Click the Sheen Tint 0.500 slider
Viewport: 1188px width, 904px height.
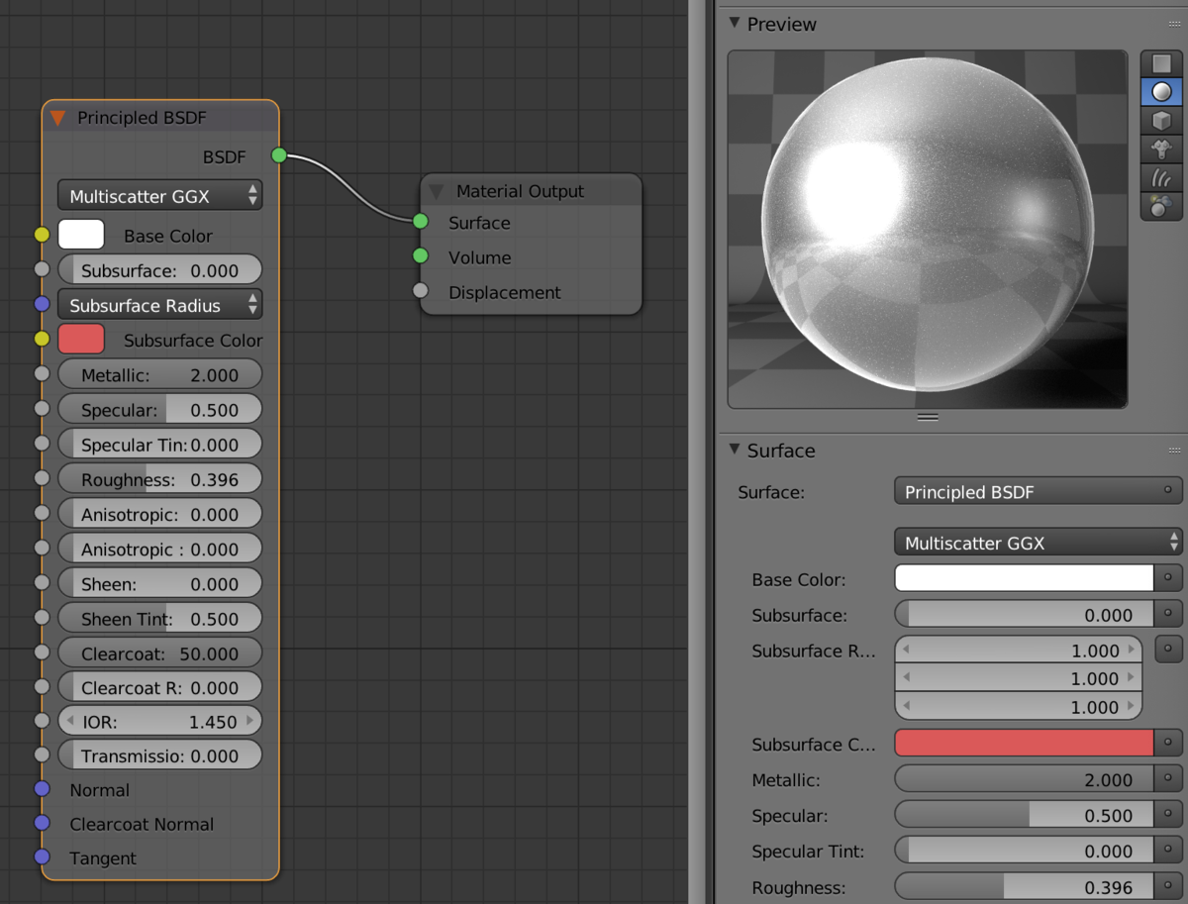159,618
